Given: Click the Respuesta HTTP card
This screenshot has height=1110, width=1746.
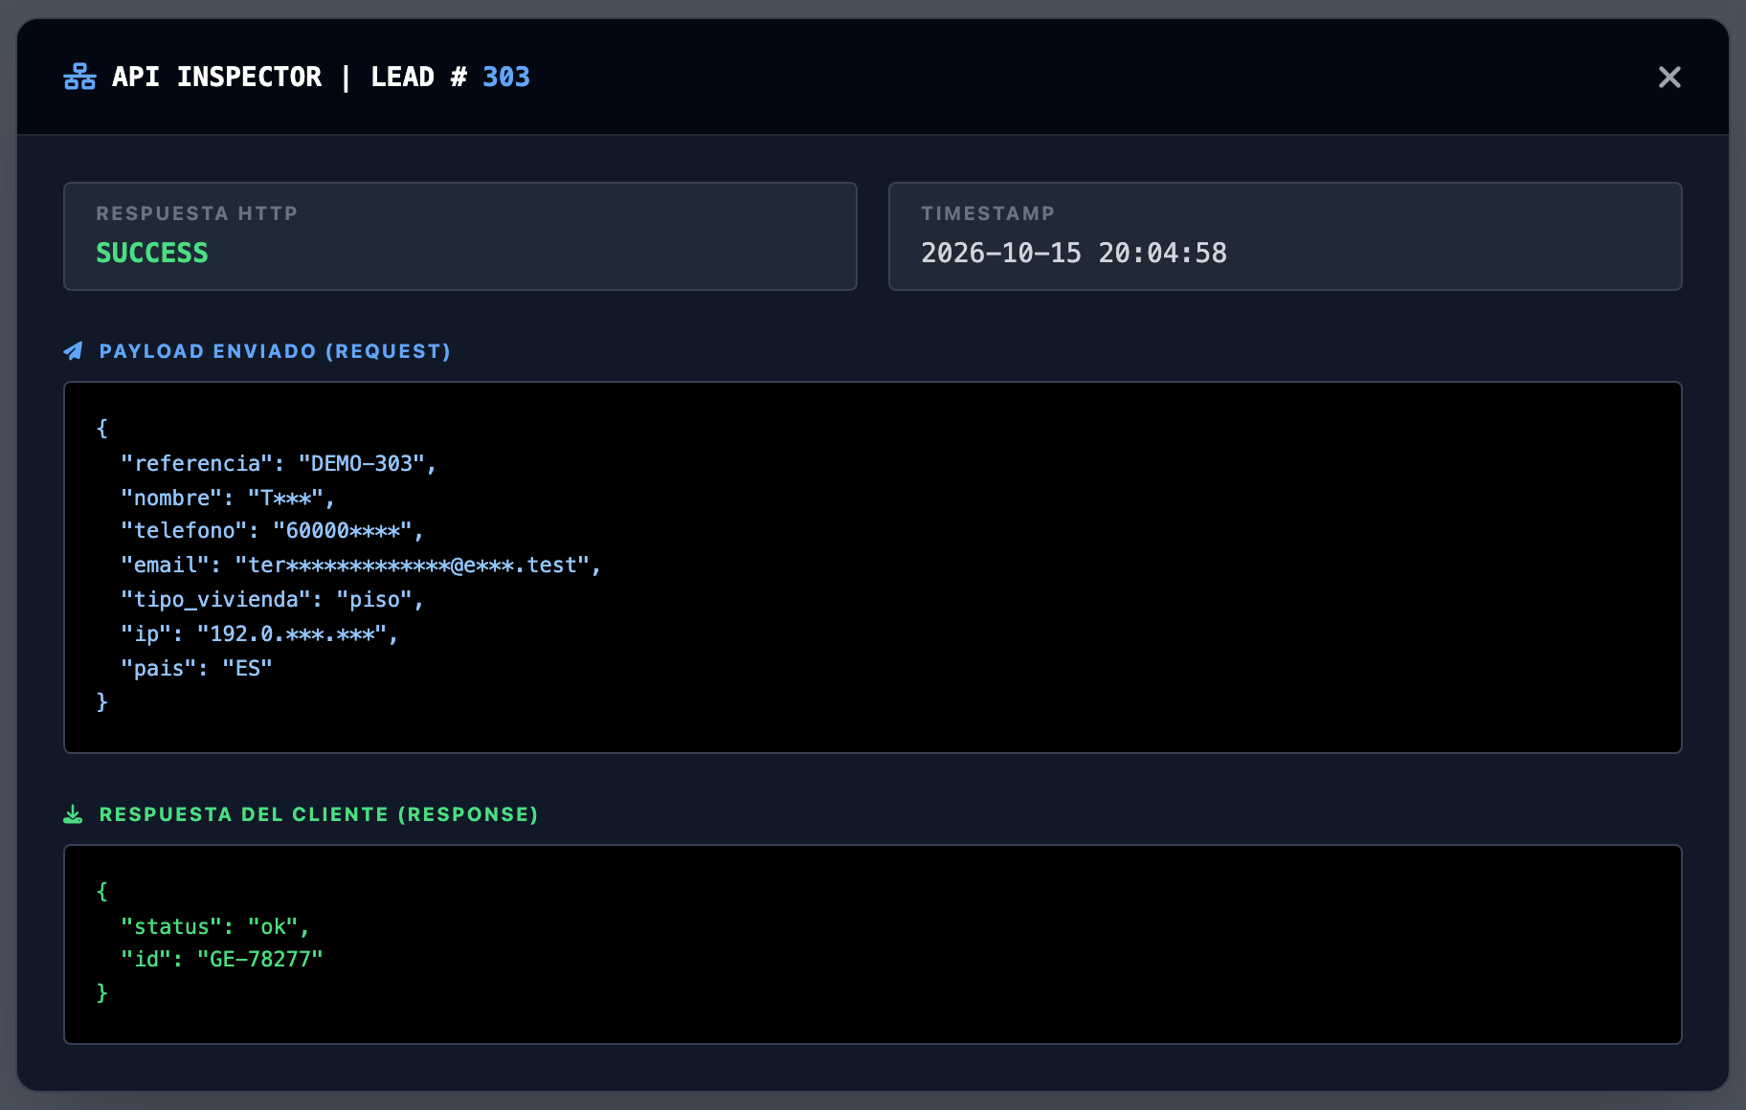Looking at the screenshot, I should 460,236.
